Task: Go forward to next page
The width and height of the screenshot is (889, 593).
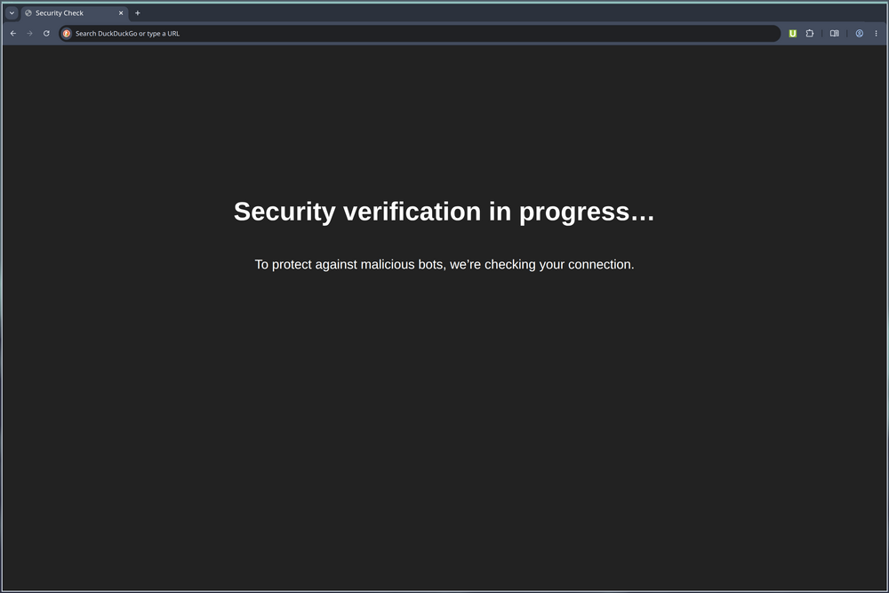Action: point(29,34)
